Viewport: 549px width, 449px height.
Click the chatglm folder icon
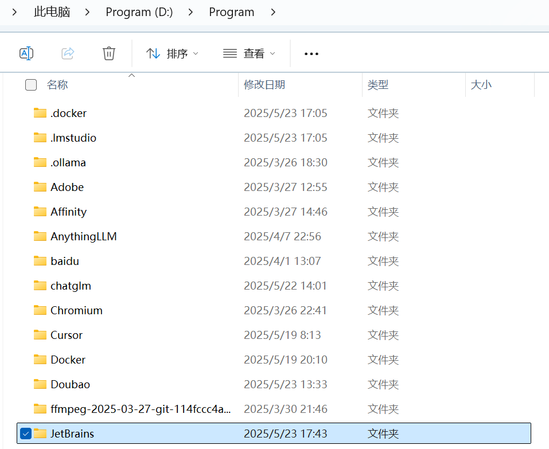coord(40,286)
